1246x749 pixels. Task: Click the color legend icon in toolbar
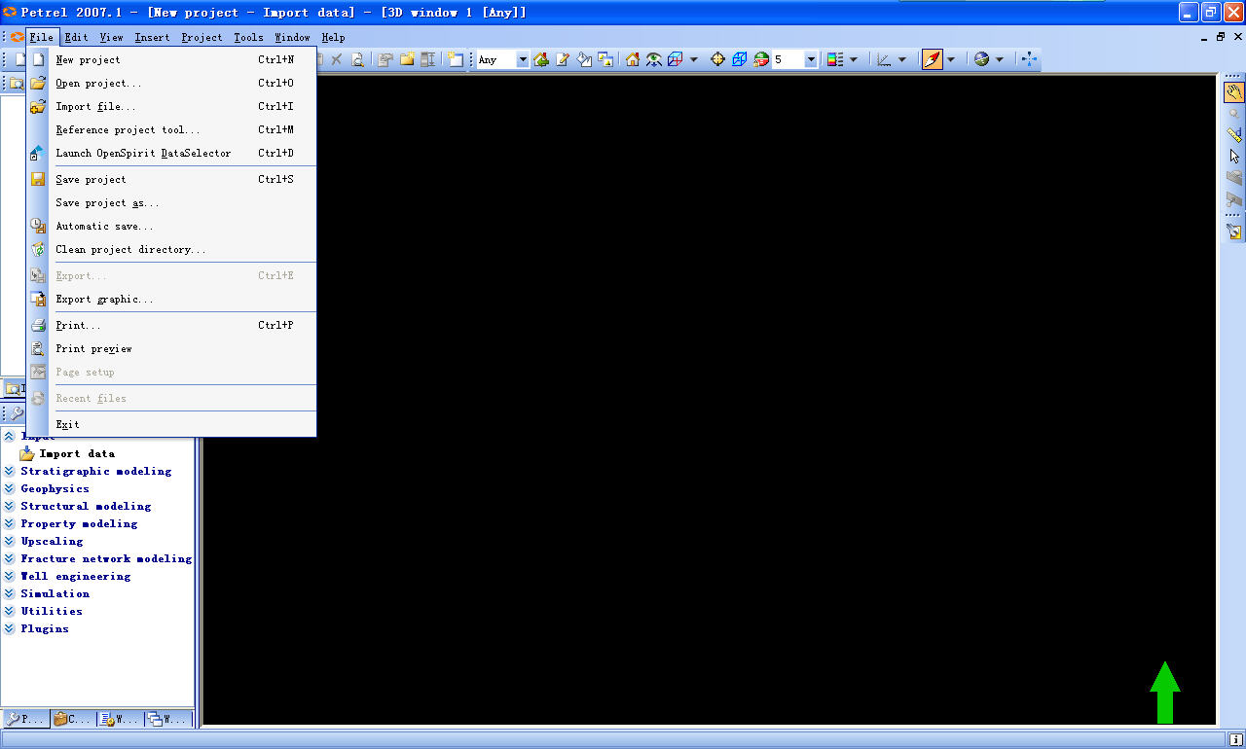pos(835,59)
